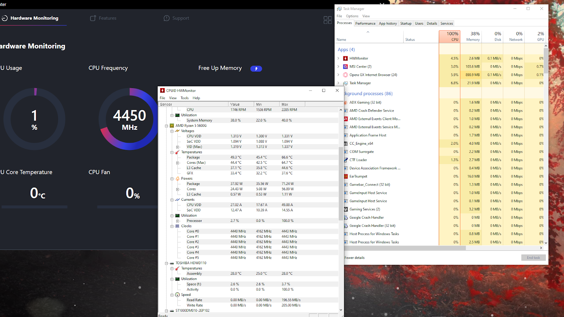Image resolution: width=564 pixels, height=317 pixels.
Task: Click the CPU usage 1% gauge
Action: (34, 119)
